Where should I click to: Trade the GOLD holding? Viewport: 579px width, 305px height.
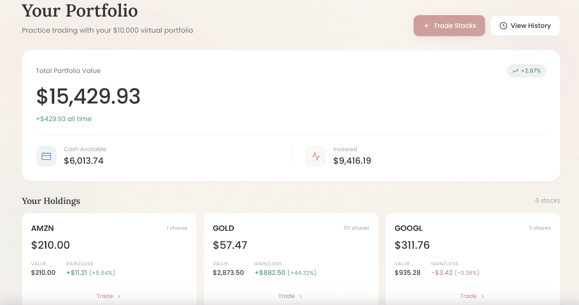(287, 296)
